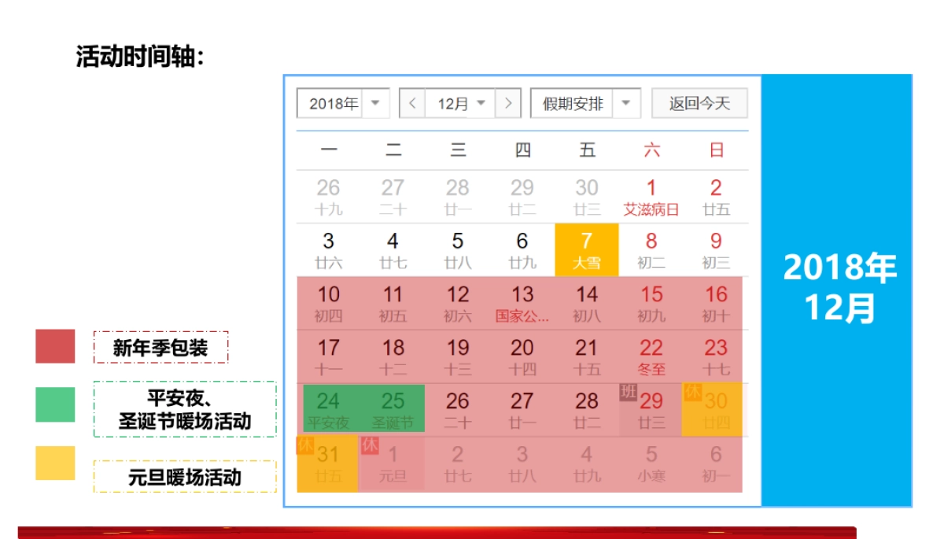Screen dimensions: 944x539
Task: Click the 休 rest badge on December 30
Action: point(692,393)
